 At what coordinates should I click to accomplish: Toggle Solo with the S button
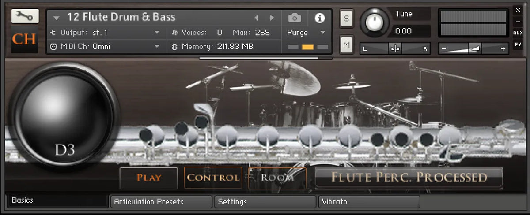[x=346, y=19]
